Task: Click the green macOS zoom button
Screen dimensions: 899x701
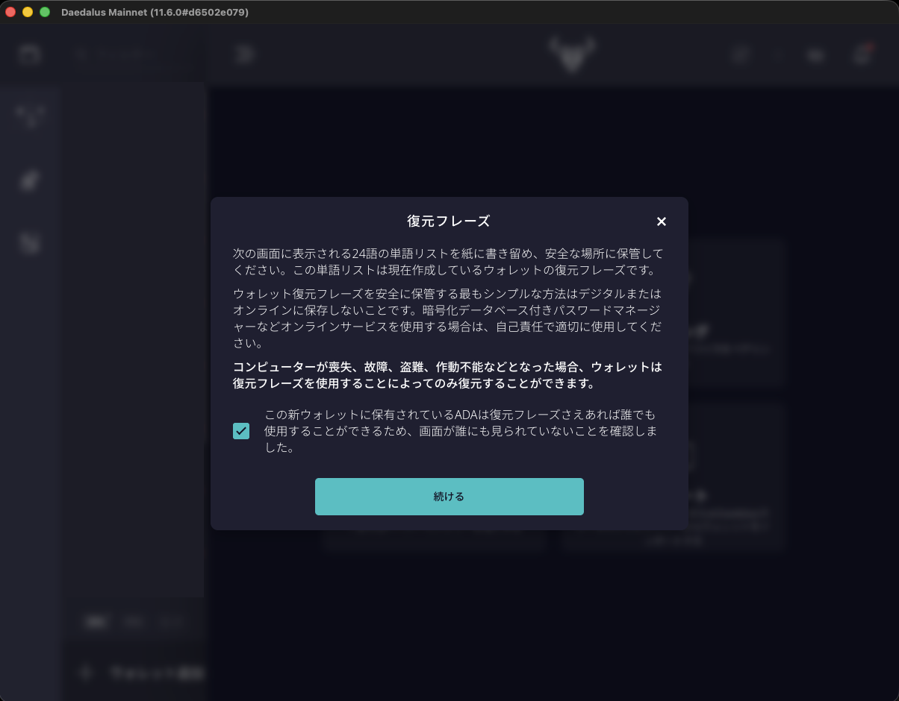Action: click(x=45, y=12)
